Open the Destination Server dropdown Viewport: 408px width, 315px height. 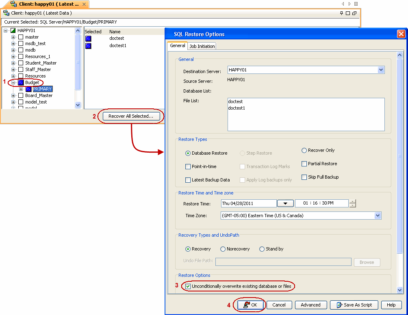[381, 70]
